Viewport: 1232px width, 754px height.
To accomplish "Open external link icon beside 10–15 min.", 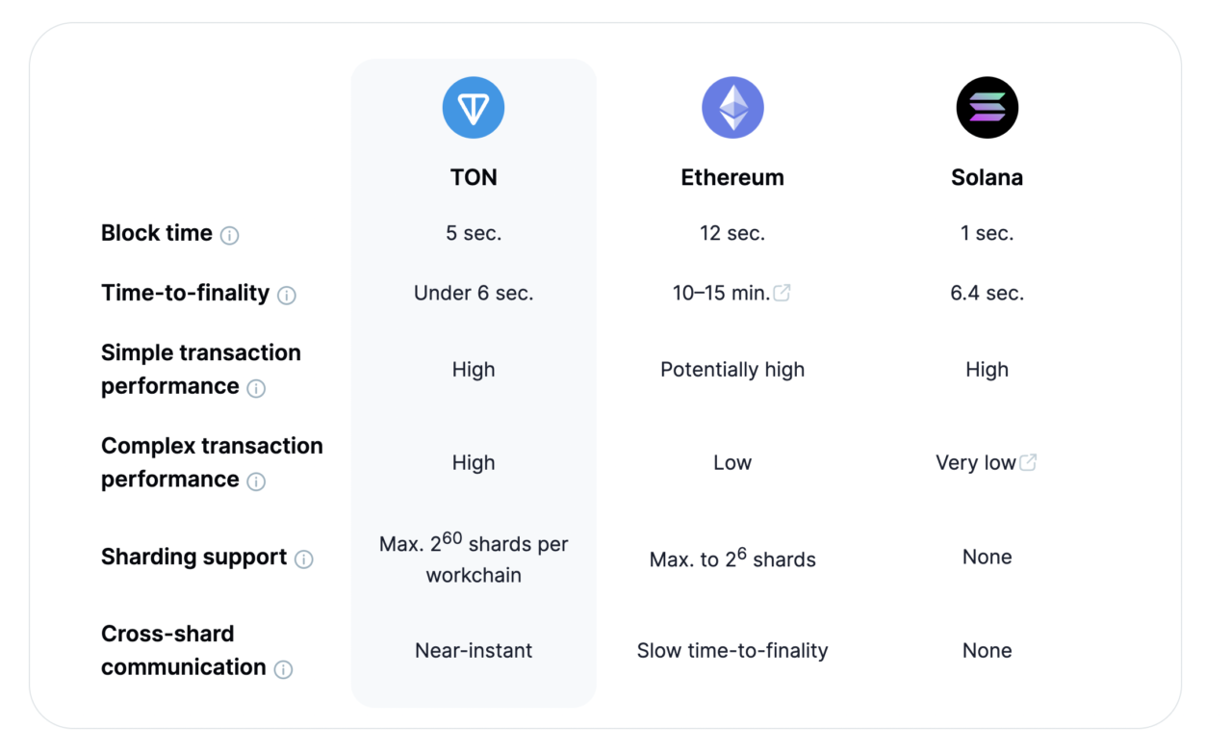I will [x=783, y=293].
